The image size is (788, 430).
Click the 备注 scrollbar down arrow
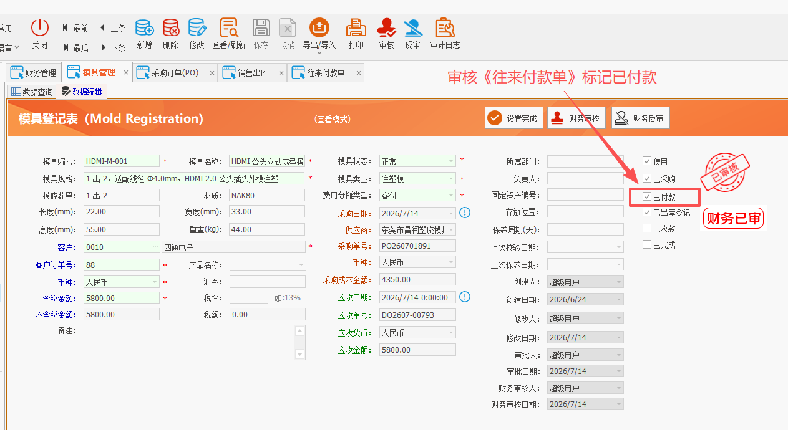tap(300, 355)
